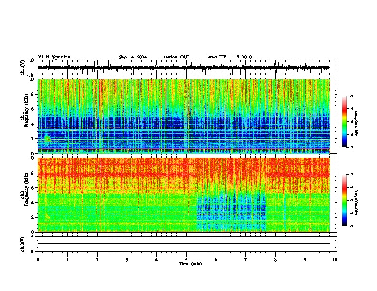377x291 pixels.
Task: Click the 'VLF Spectra' title text
Action: 54,57
